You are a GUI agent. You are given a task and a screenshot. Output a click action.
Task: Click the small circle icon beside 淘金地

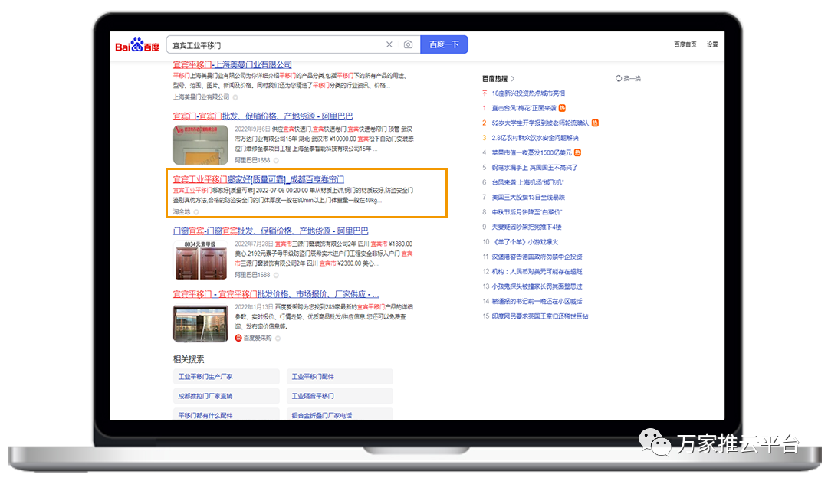196,211
